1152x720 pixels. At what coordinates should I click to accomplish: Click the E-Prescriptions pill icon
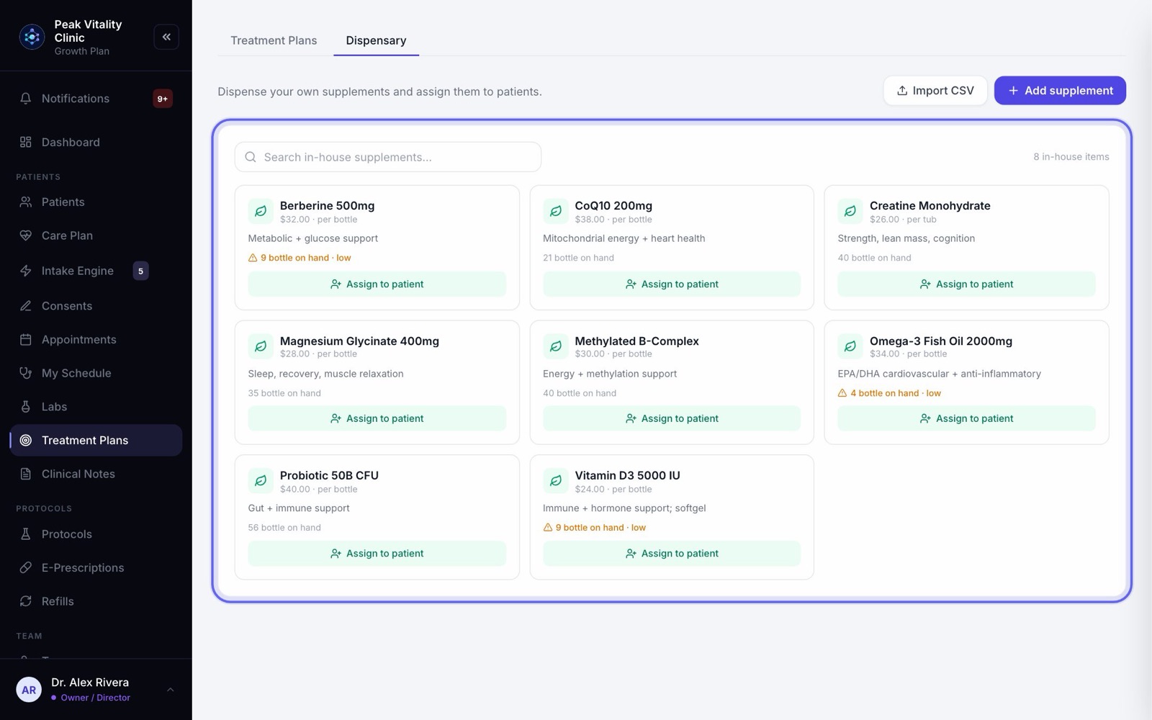26,568
